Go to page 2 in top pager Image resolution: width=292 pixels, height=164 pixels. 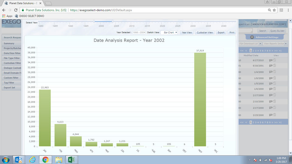point(253,51)
